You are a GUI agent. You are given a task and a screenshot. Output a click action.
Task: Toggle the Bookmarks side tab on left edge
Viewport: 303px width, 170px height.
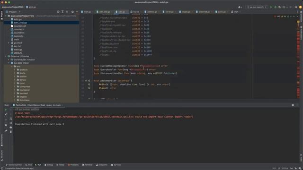pyautogui.click(x=2, y=140)
